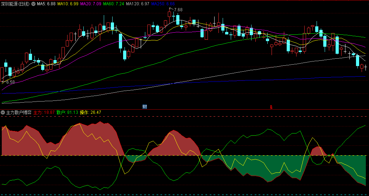Click the 6.58 low price label
Image resolution: width=369 pixels, height=196 pixels.
pos(10,82)
